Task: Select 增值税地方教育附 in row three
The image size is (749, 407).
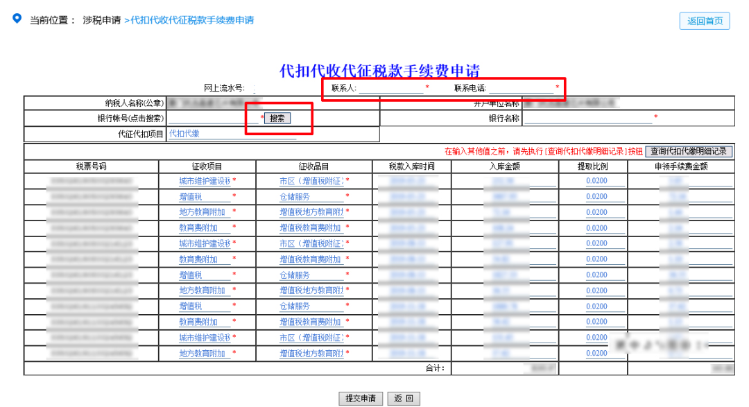Action: click(310, 212)
